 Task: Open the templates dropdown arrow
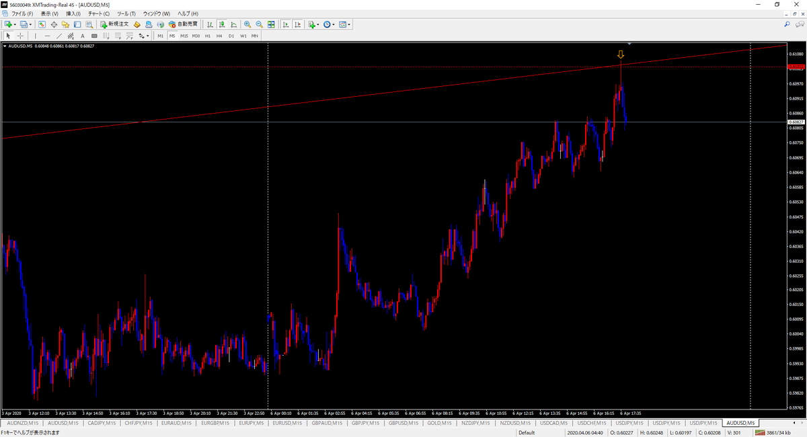coord(350,24)
